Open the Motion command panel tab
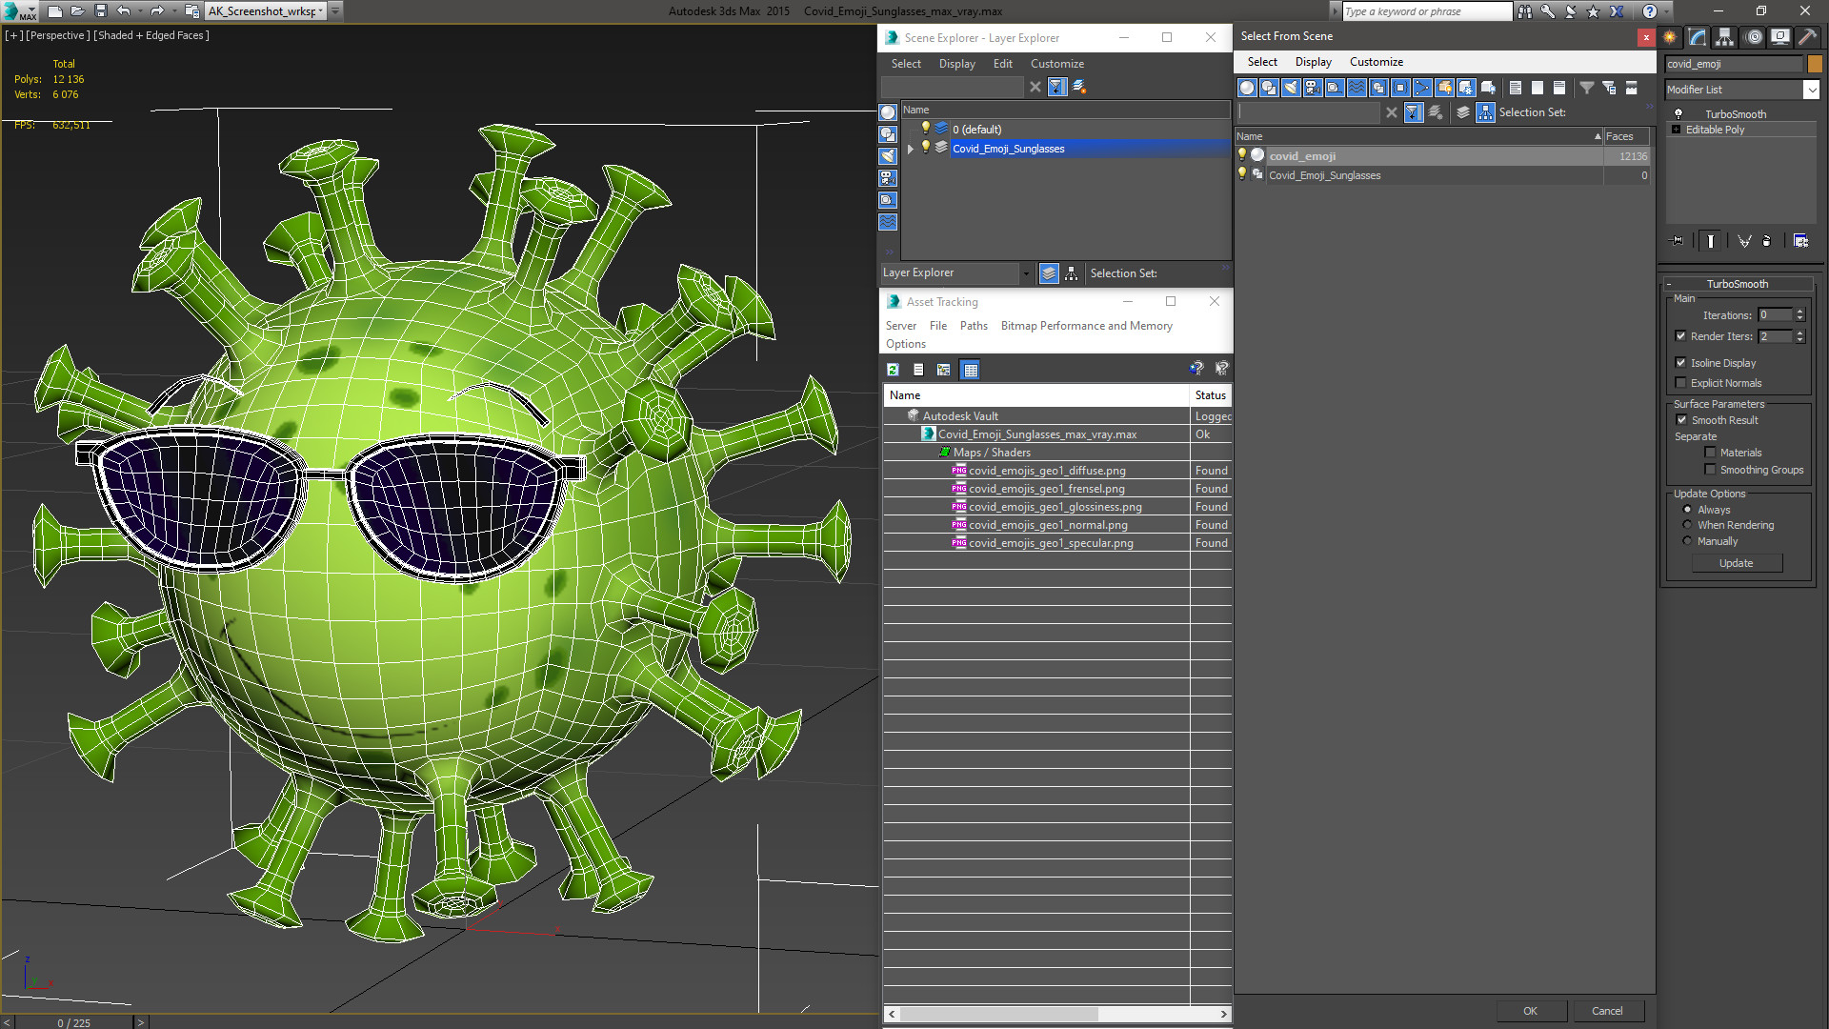Image resolution: width=1829 pixels, height=1029 pixels. pyautogui.click(x=1753, y=37)
